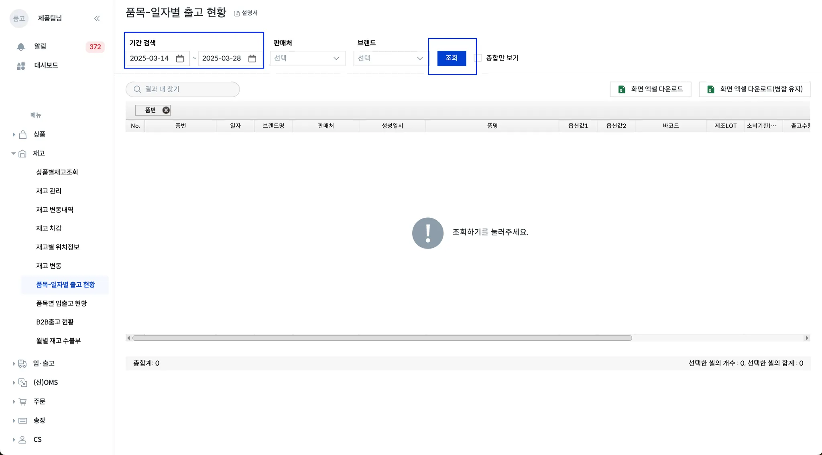Remove the 품번 grouping chip
This screenshot has width=822, height=455.
point(166,110)
